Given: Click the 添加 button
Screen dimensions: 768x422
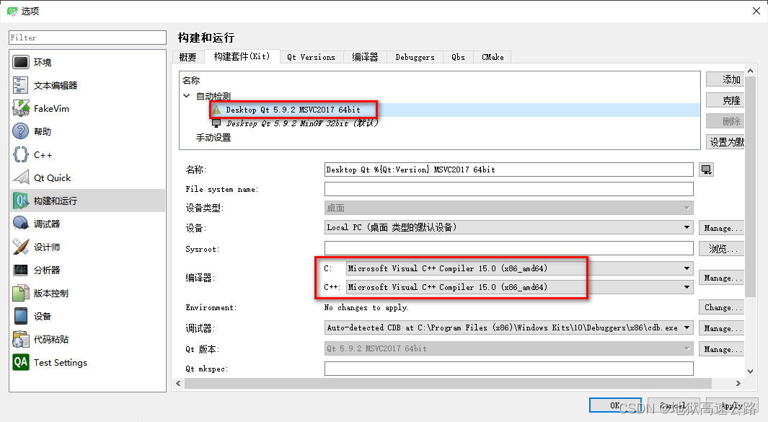Looking at the screenshot, I should click(725, 79).
